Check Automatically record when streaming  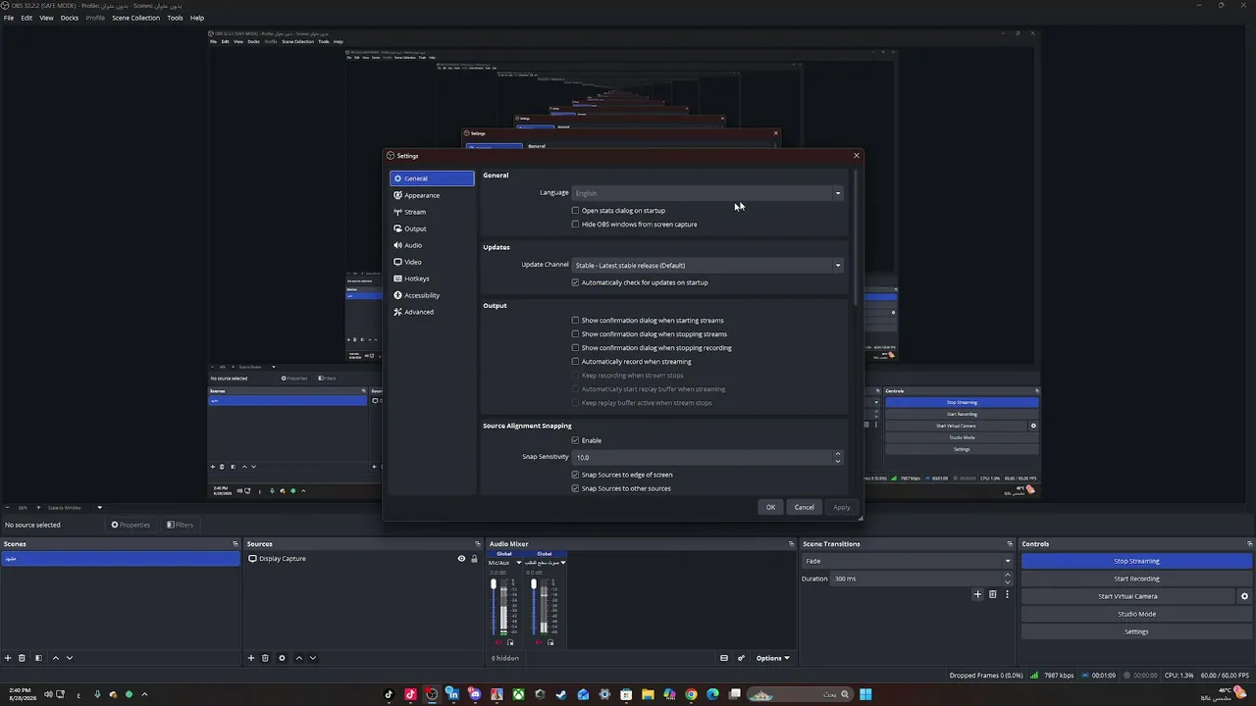(576, 362)
